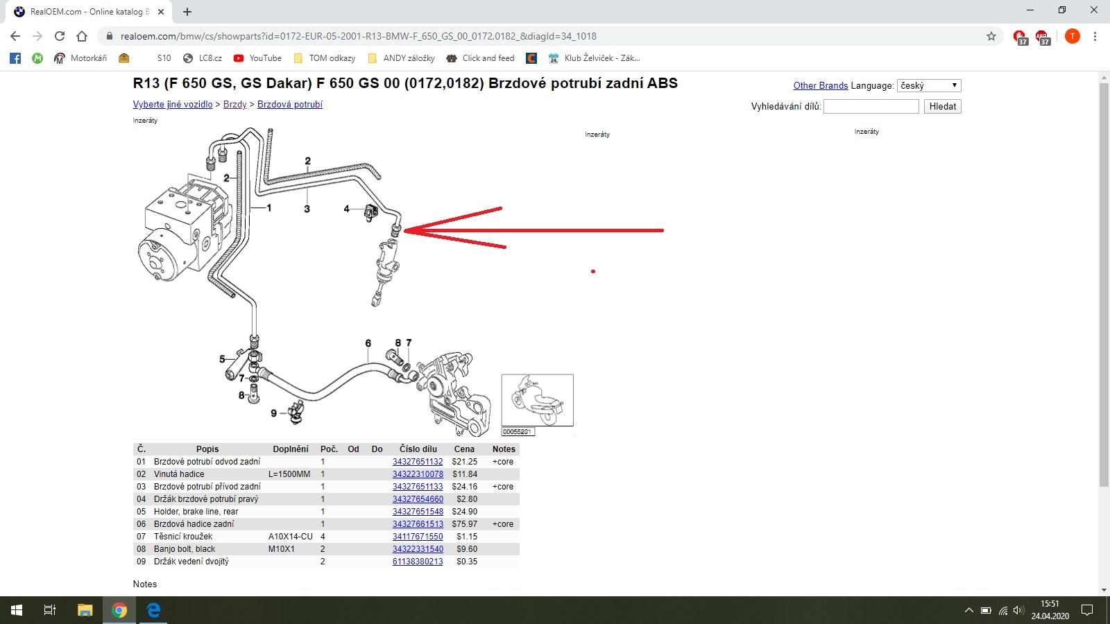
Task: Open the TOM odkazy bookmarks folder
Action: point(324,58)
